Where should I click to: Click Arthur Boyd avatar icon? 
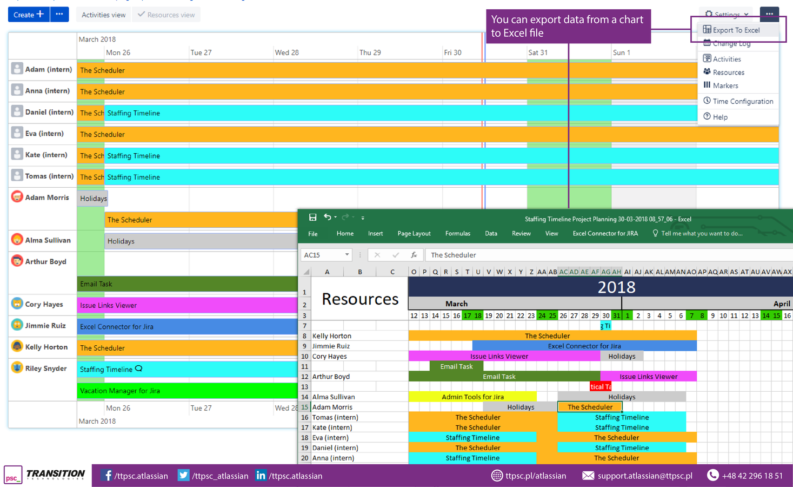click(17, 261)
